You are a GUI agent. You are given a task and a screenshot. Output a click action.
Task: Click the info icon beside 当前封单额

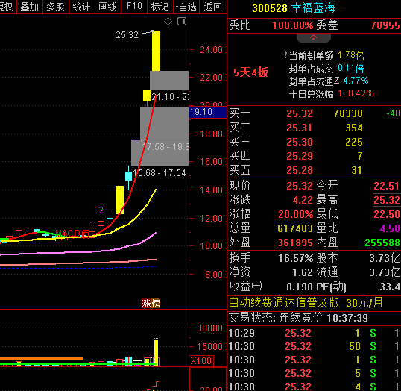pos(285,54)
